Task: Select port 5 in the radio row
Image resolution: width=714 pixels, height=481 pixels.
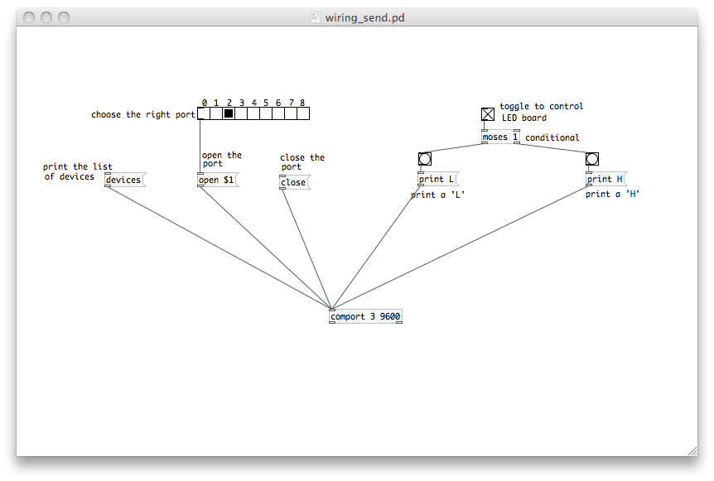Action: pyautogui.click(x=266, y=114)
